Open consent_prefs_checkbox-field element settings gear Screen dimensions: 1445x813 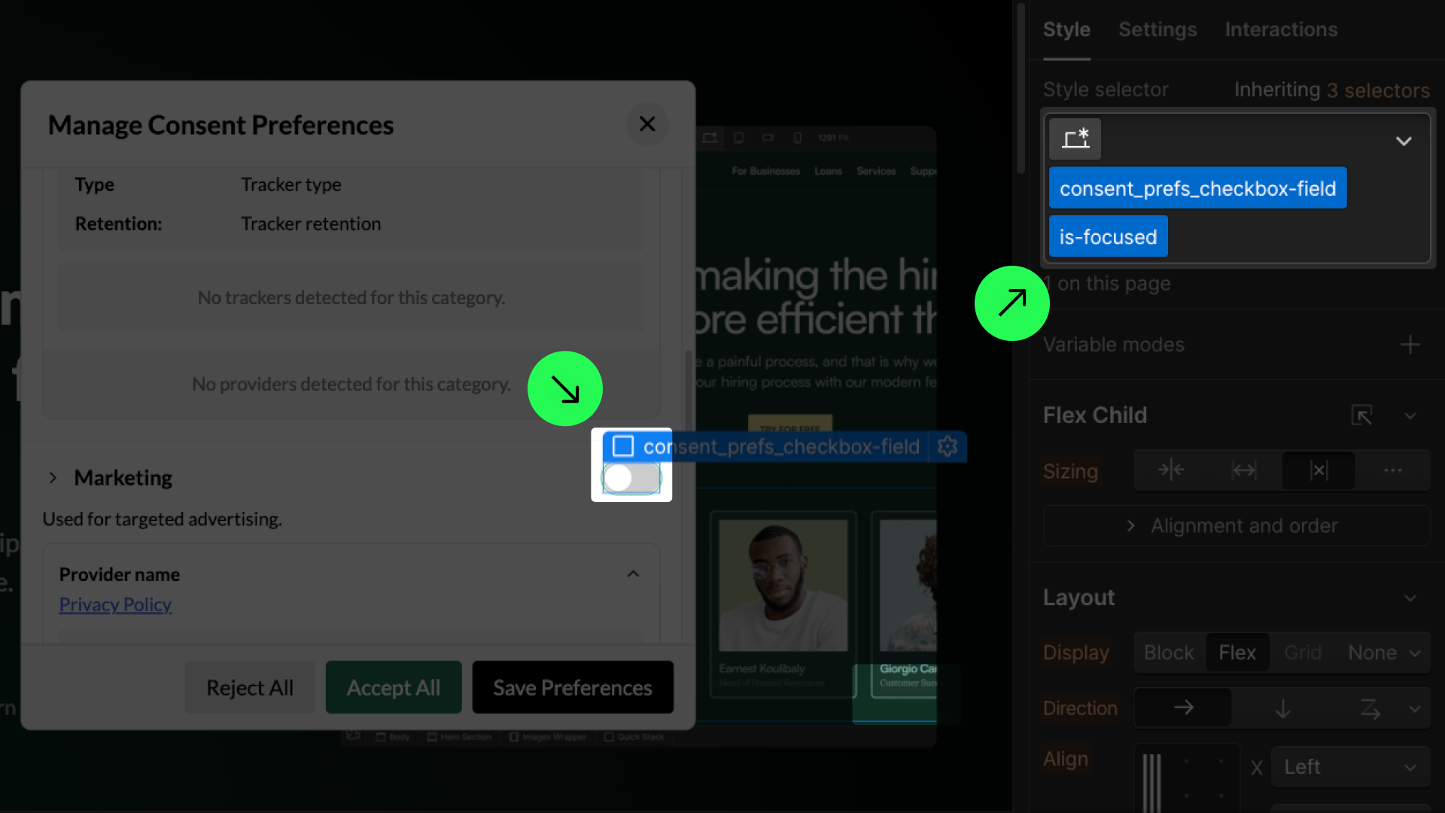[x=948, y=446]
